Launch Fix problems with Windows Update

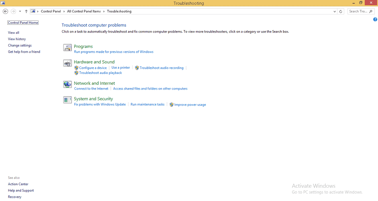[100, 105]
